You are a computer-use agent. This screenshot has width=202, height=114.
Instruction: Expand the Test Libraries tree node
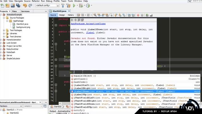point(4,37)
